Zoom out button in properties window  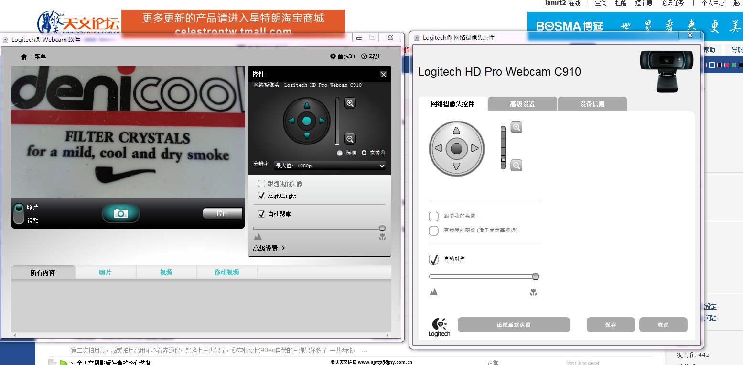click(517, 166)
